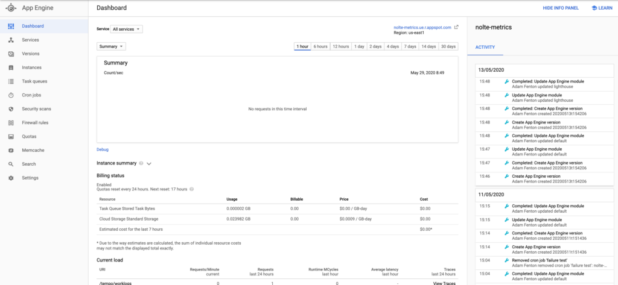Click the Region: us-east1 text
Image resolution: width=618 pixels, height=285 pixels.
pos(409,33)
